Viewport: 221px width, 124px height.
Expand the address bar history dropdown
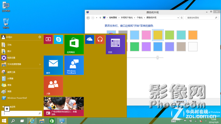tap(178, 18)
